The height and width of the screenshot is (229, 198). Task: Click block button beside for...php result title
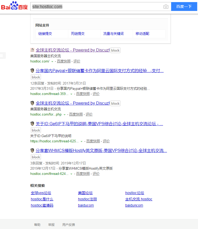coord(115,103)
